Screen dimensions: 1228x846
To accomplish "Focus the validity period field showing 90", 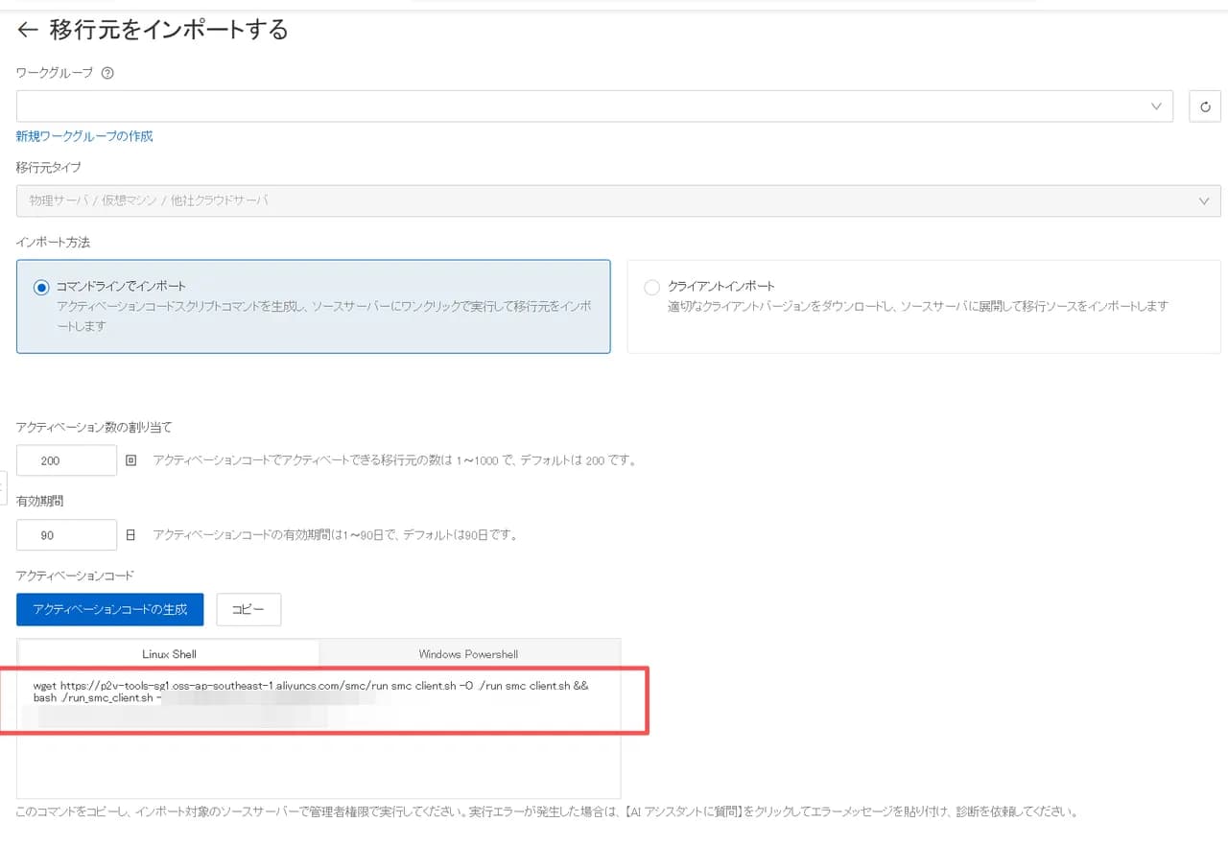I will point(66,535).
